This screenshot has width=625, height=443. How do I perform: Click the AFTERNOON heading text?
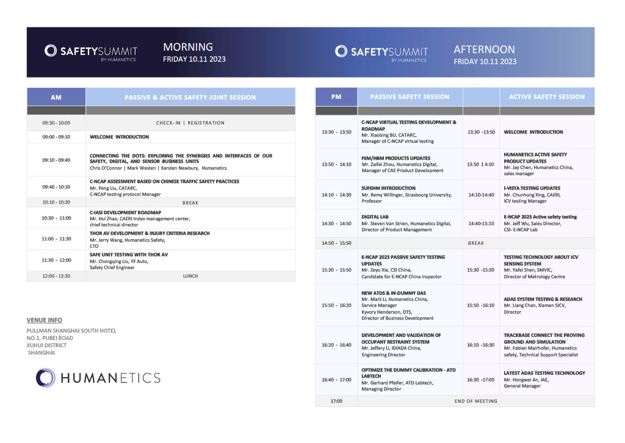click(484, 49)
